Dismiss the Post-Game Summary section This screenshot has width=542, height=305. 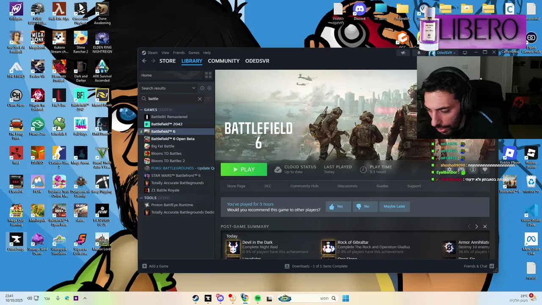click(x=485, y=227)
